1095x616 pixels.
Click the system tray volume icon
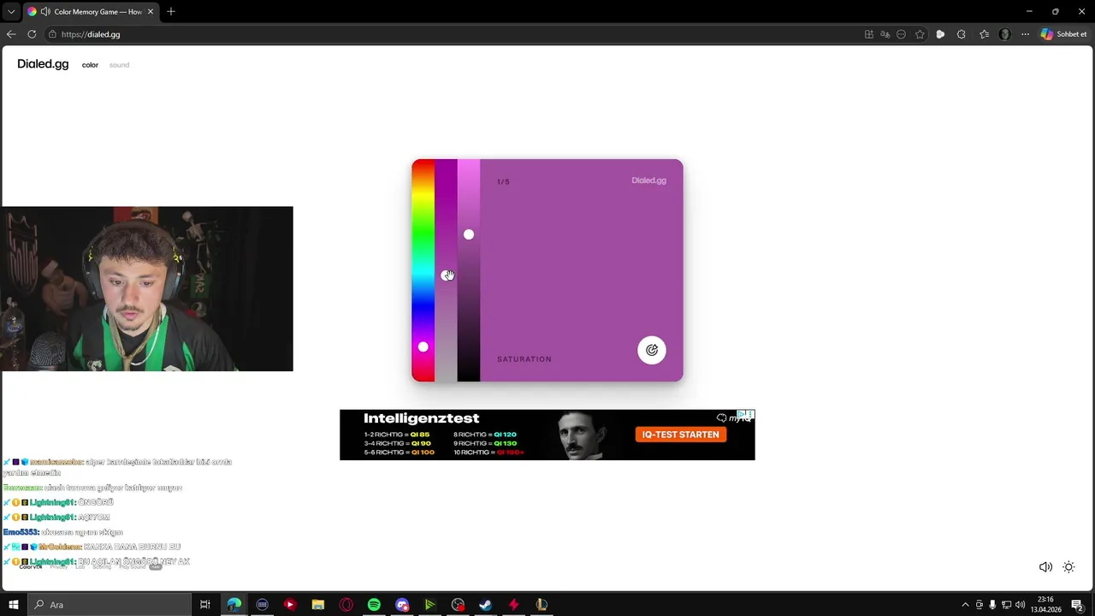[x=1020, y=605]
